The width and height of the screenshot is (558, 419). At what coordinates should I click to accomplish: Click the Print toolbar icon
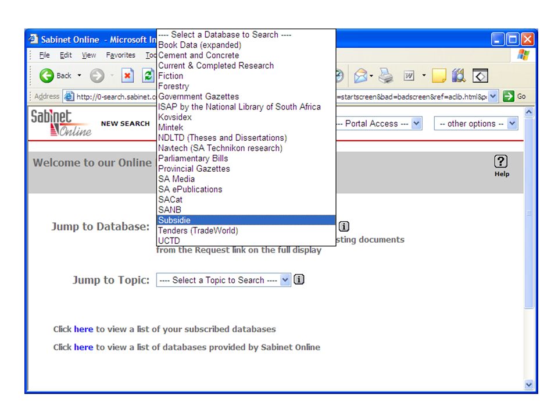click(x=386, y=76)
